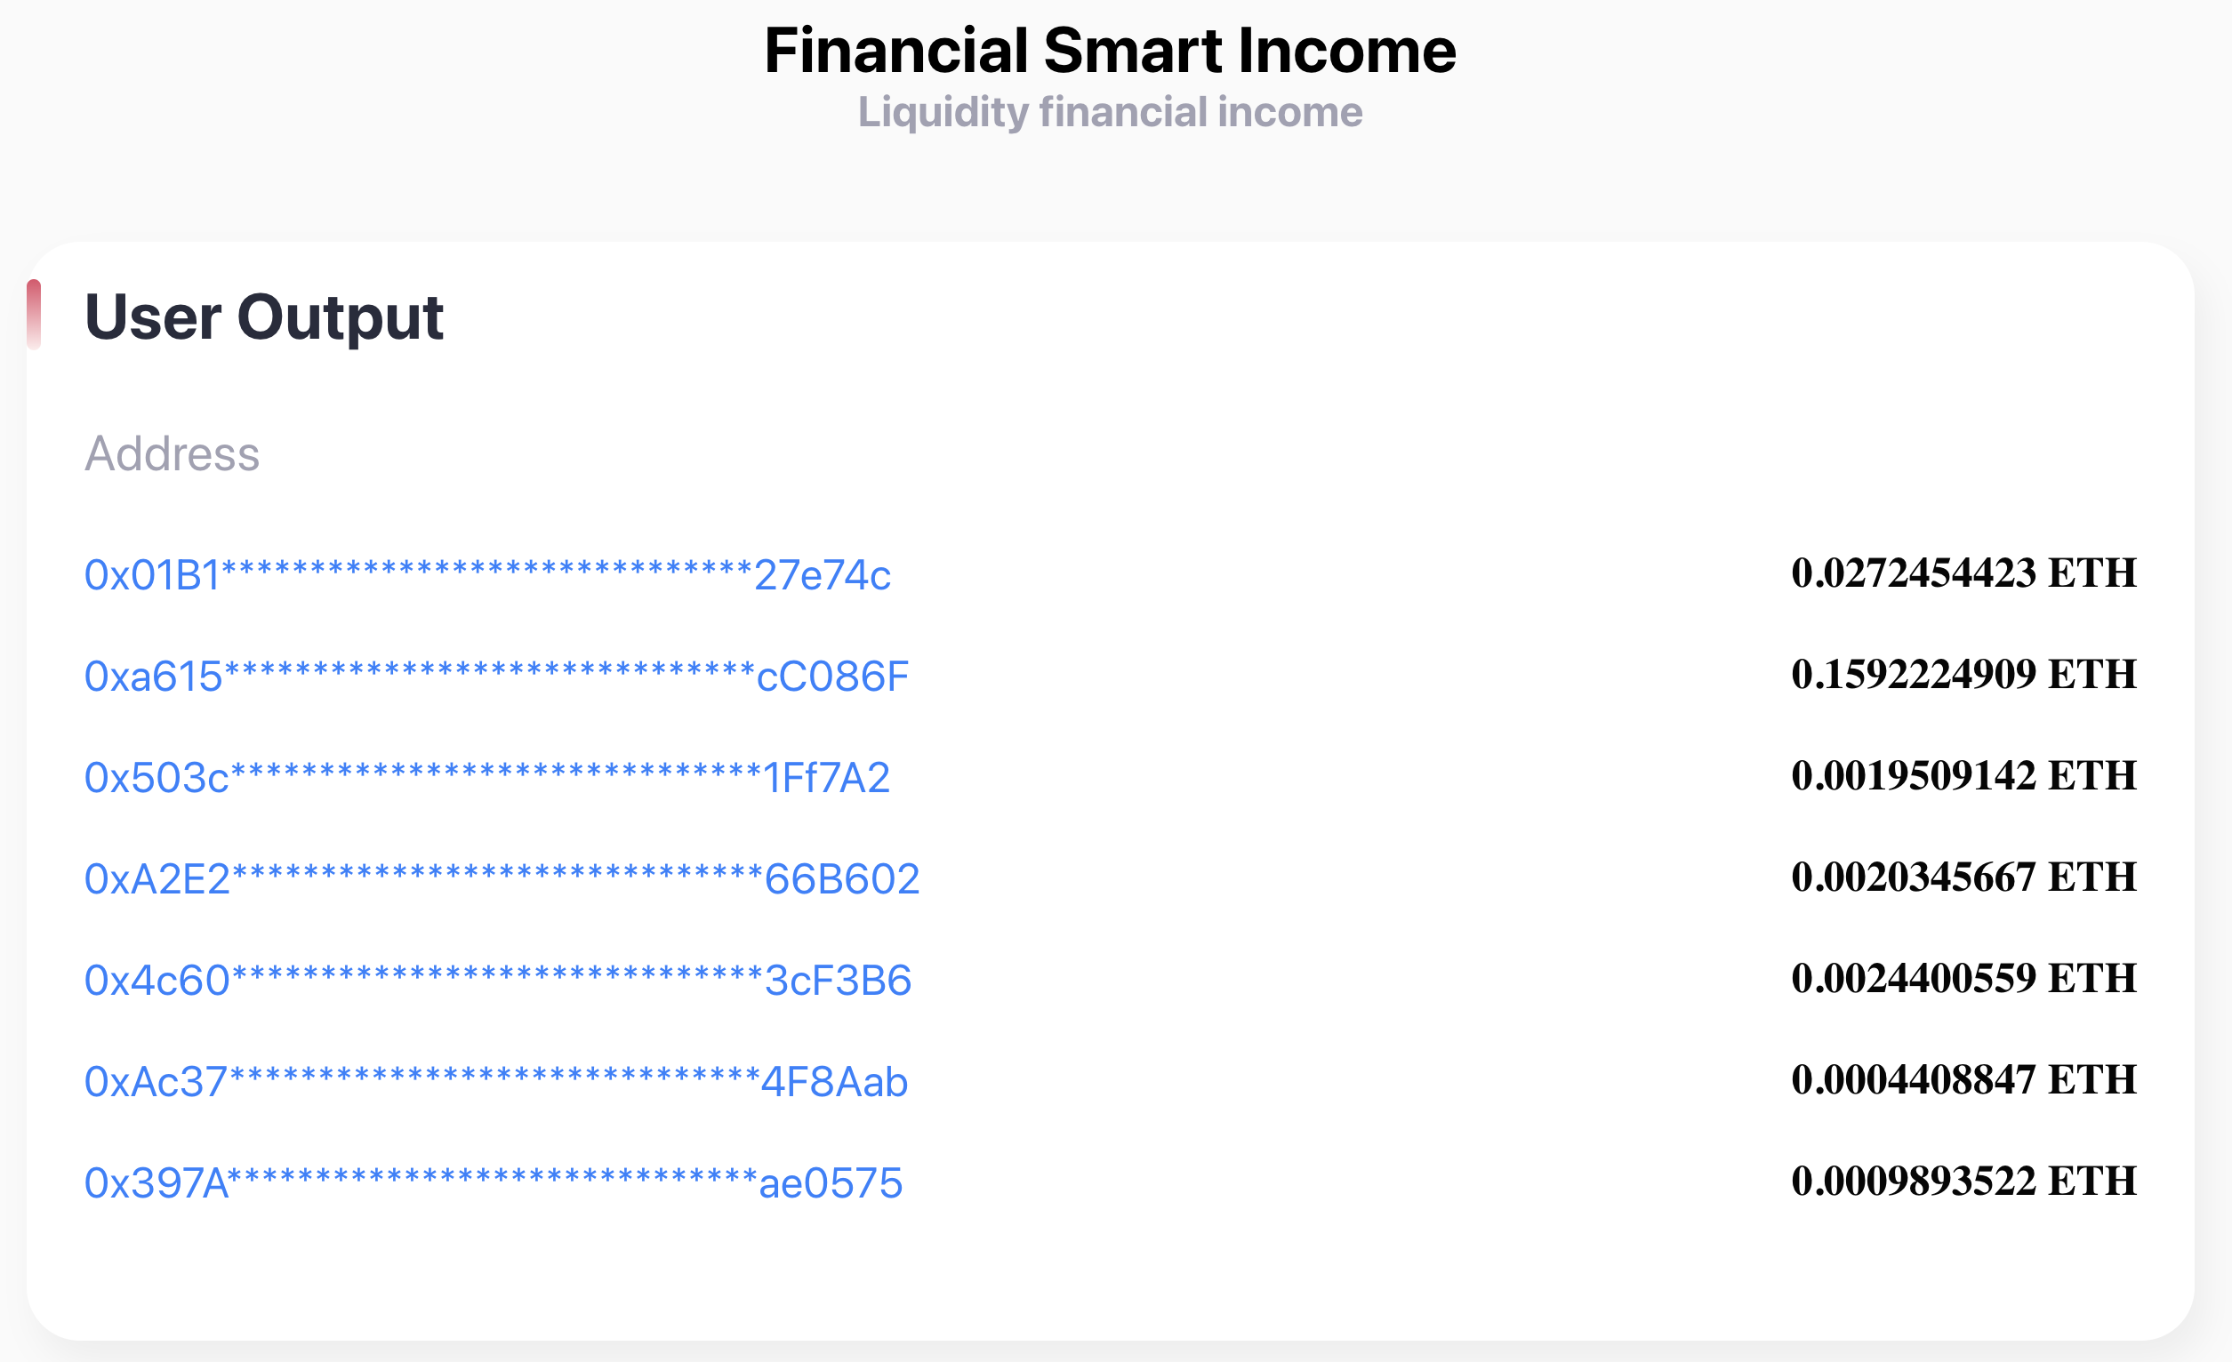2232x1362 pixels.
Task: Click the 0.0009893522 ETH amount
Action: (x=1963, y=1182)
